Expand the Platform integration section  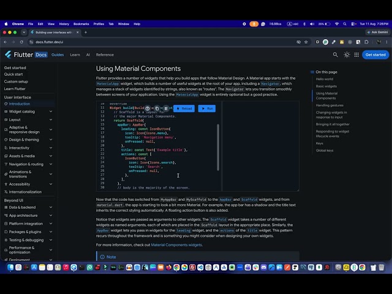click(x=51, y=224)
